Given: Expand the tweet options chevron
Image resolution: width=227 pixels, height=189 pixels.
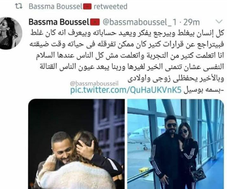Looking at the screenshot, I should point(219,22).
